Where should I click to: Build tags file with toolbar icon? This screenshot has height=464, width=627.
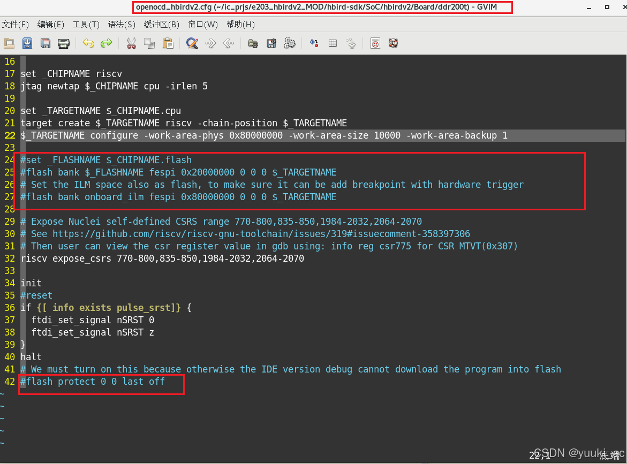333,43
